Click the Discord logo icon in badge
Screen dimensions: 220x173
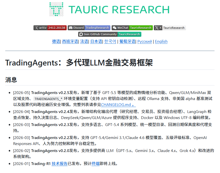(x=71, y=28)
